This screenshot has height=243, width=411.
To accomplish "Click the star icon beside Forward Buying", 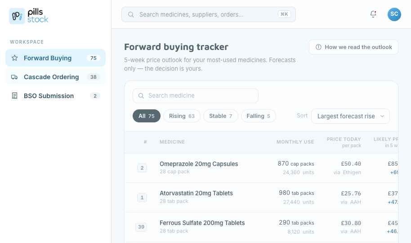I will pyautogui.click(x=15, y=58).
